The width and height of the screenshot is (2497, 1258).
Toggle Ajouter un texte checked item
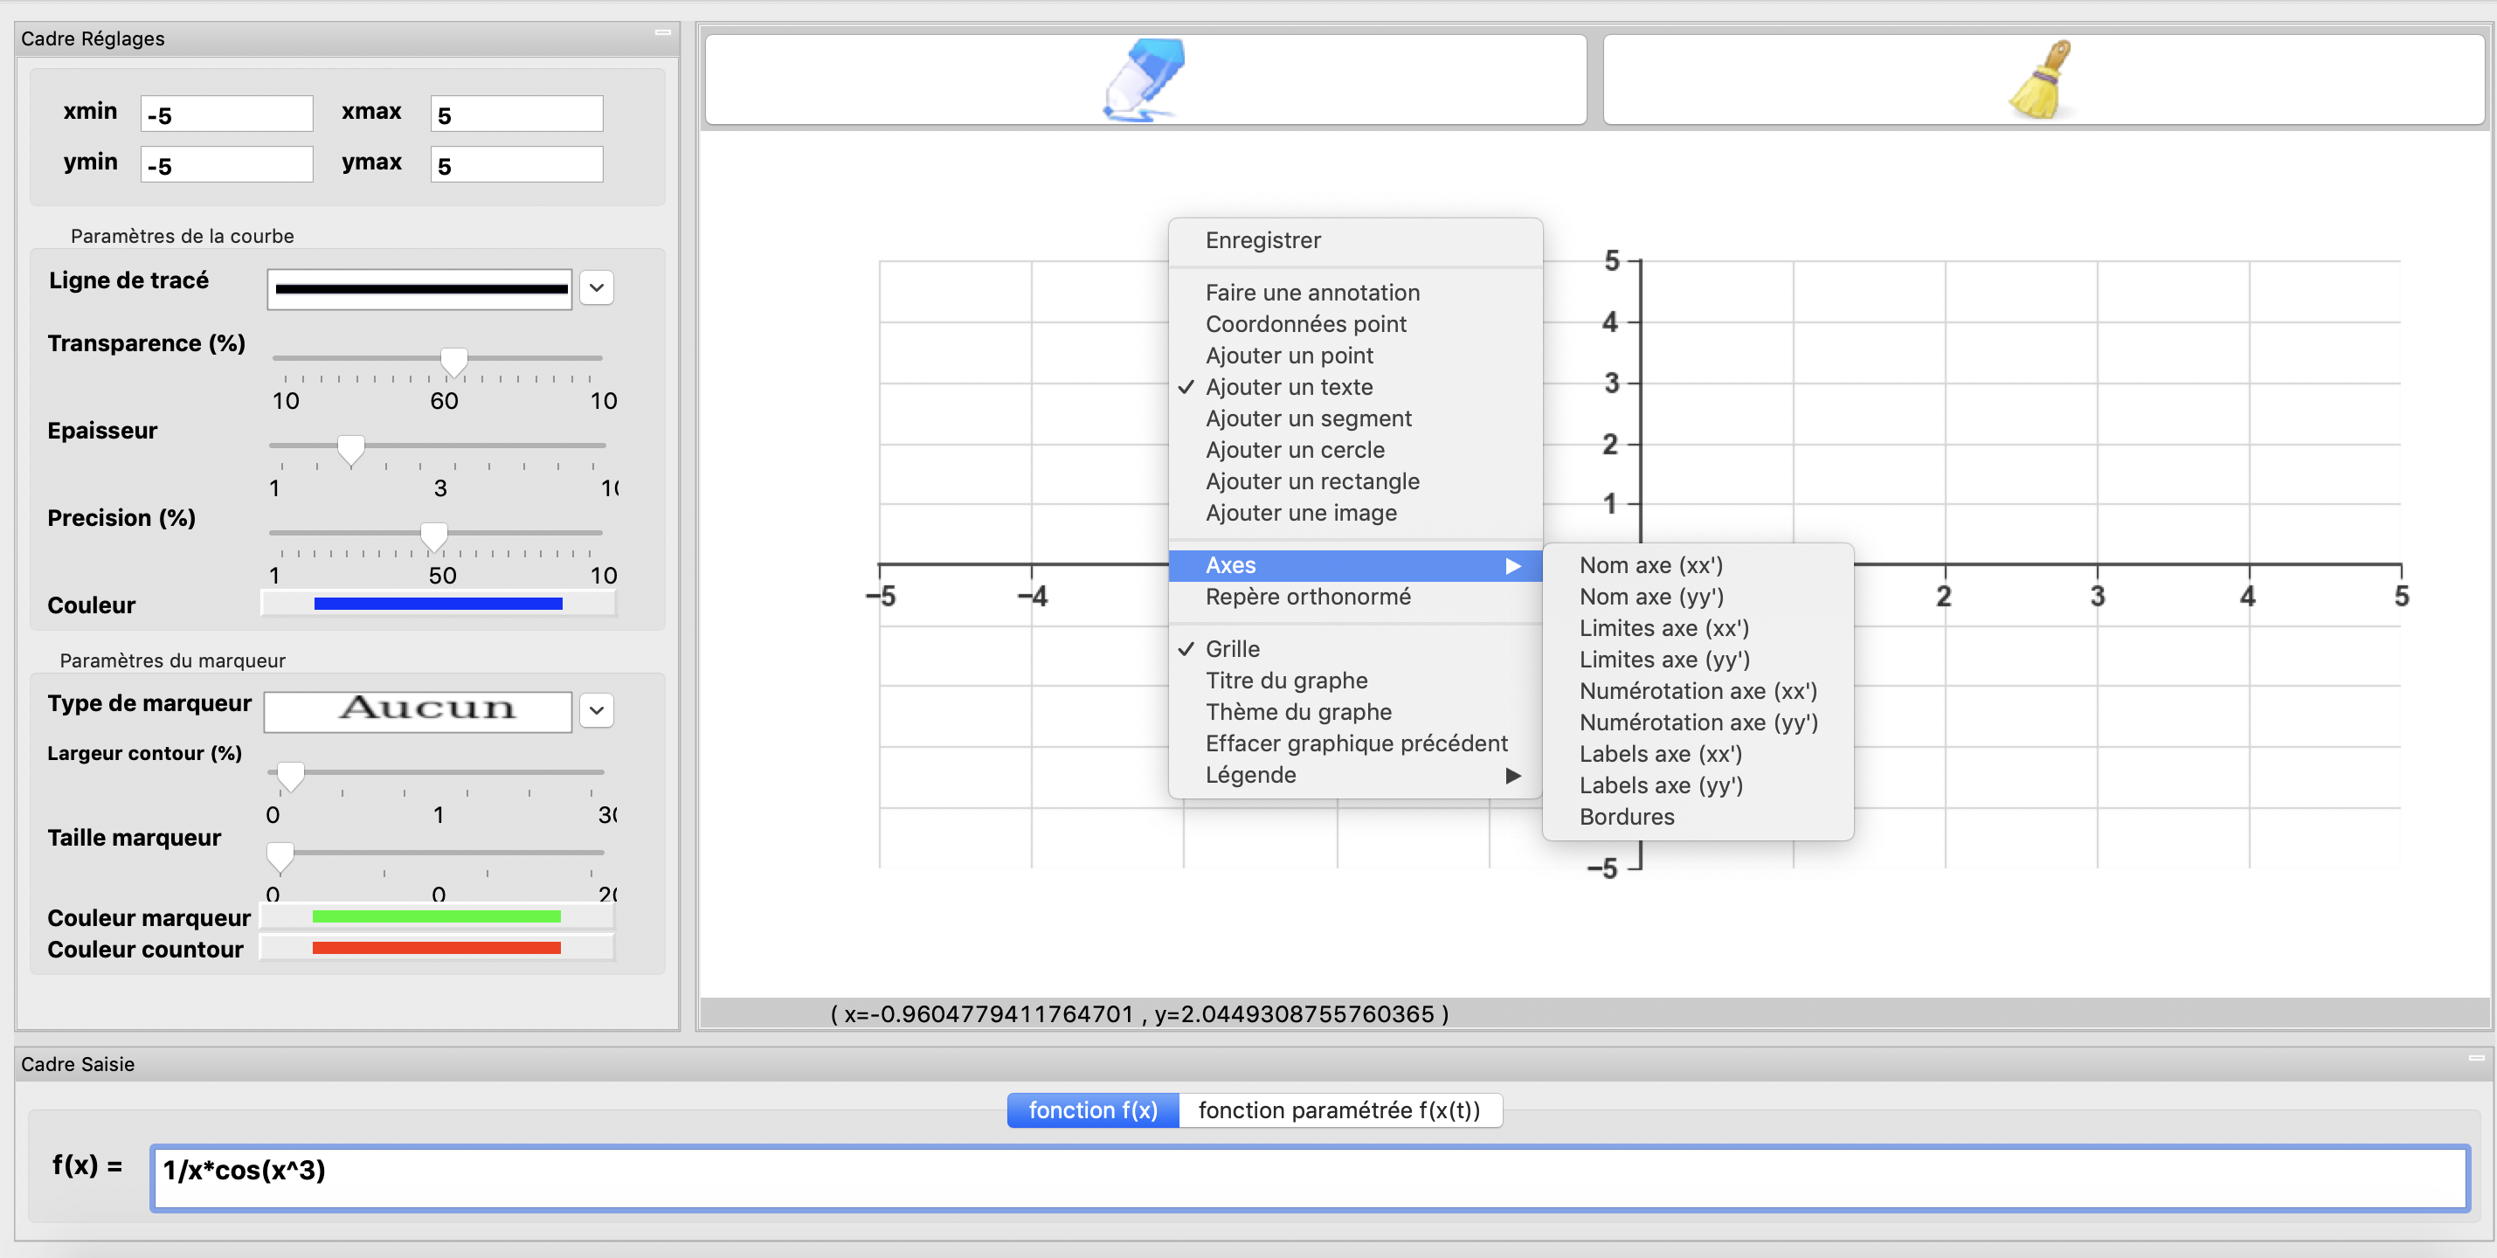1355,387
